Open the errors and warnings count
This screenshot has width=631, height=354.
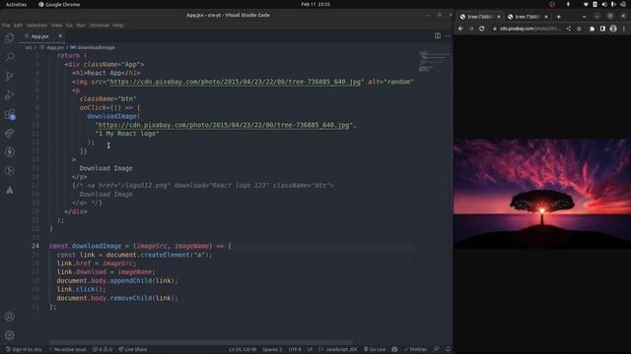pyautogui.click(x=103, y=350)
